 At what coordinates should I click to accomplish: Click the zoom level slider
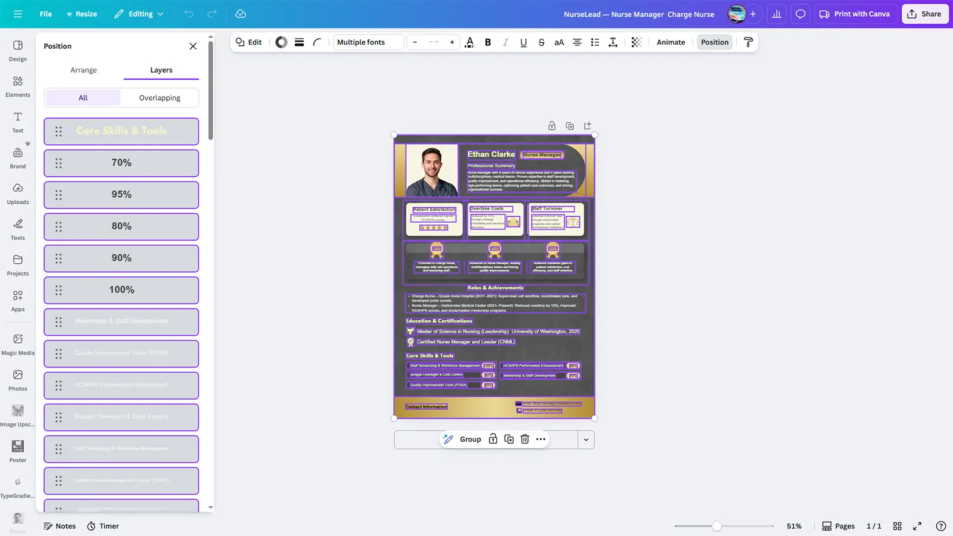coord(717,526)
